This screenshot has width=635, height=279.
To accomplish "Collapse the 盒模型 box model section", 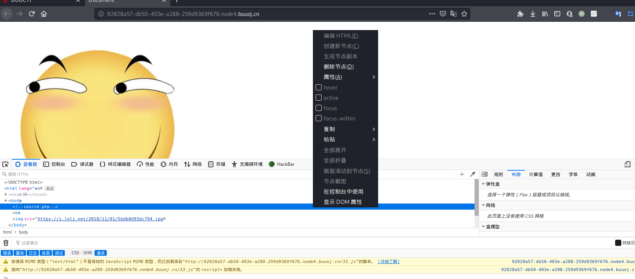I will (x=483, y=227).
